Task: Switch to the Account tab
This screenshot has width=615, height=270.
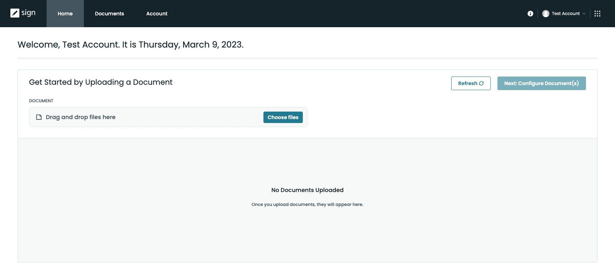Action: point(157,14)
